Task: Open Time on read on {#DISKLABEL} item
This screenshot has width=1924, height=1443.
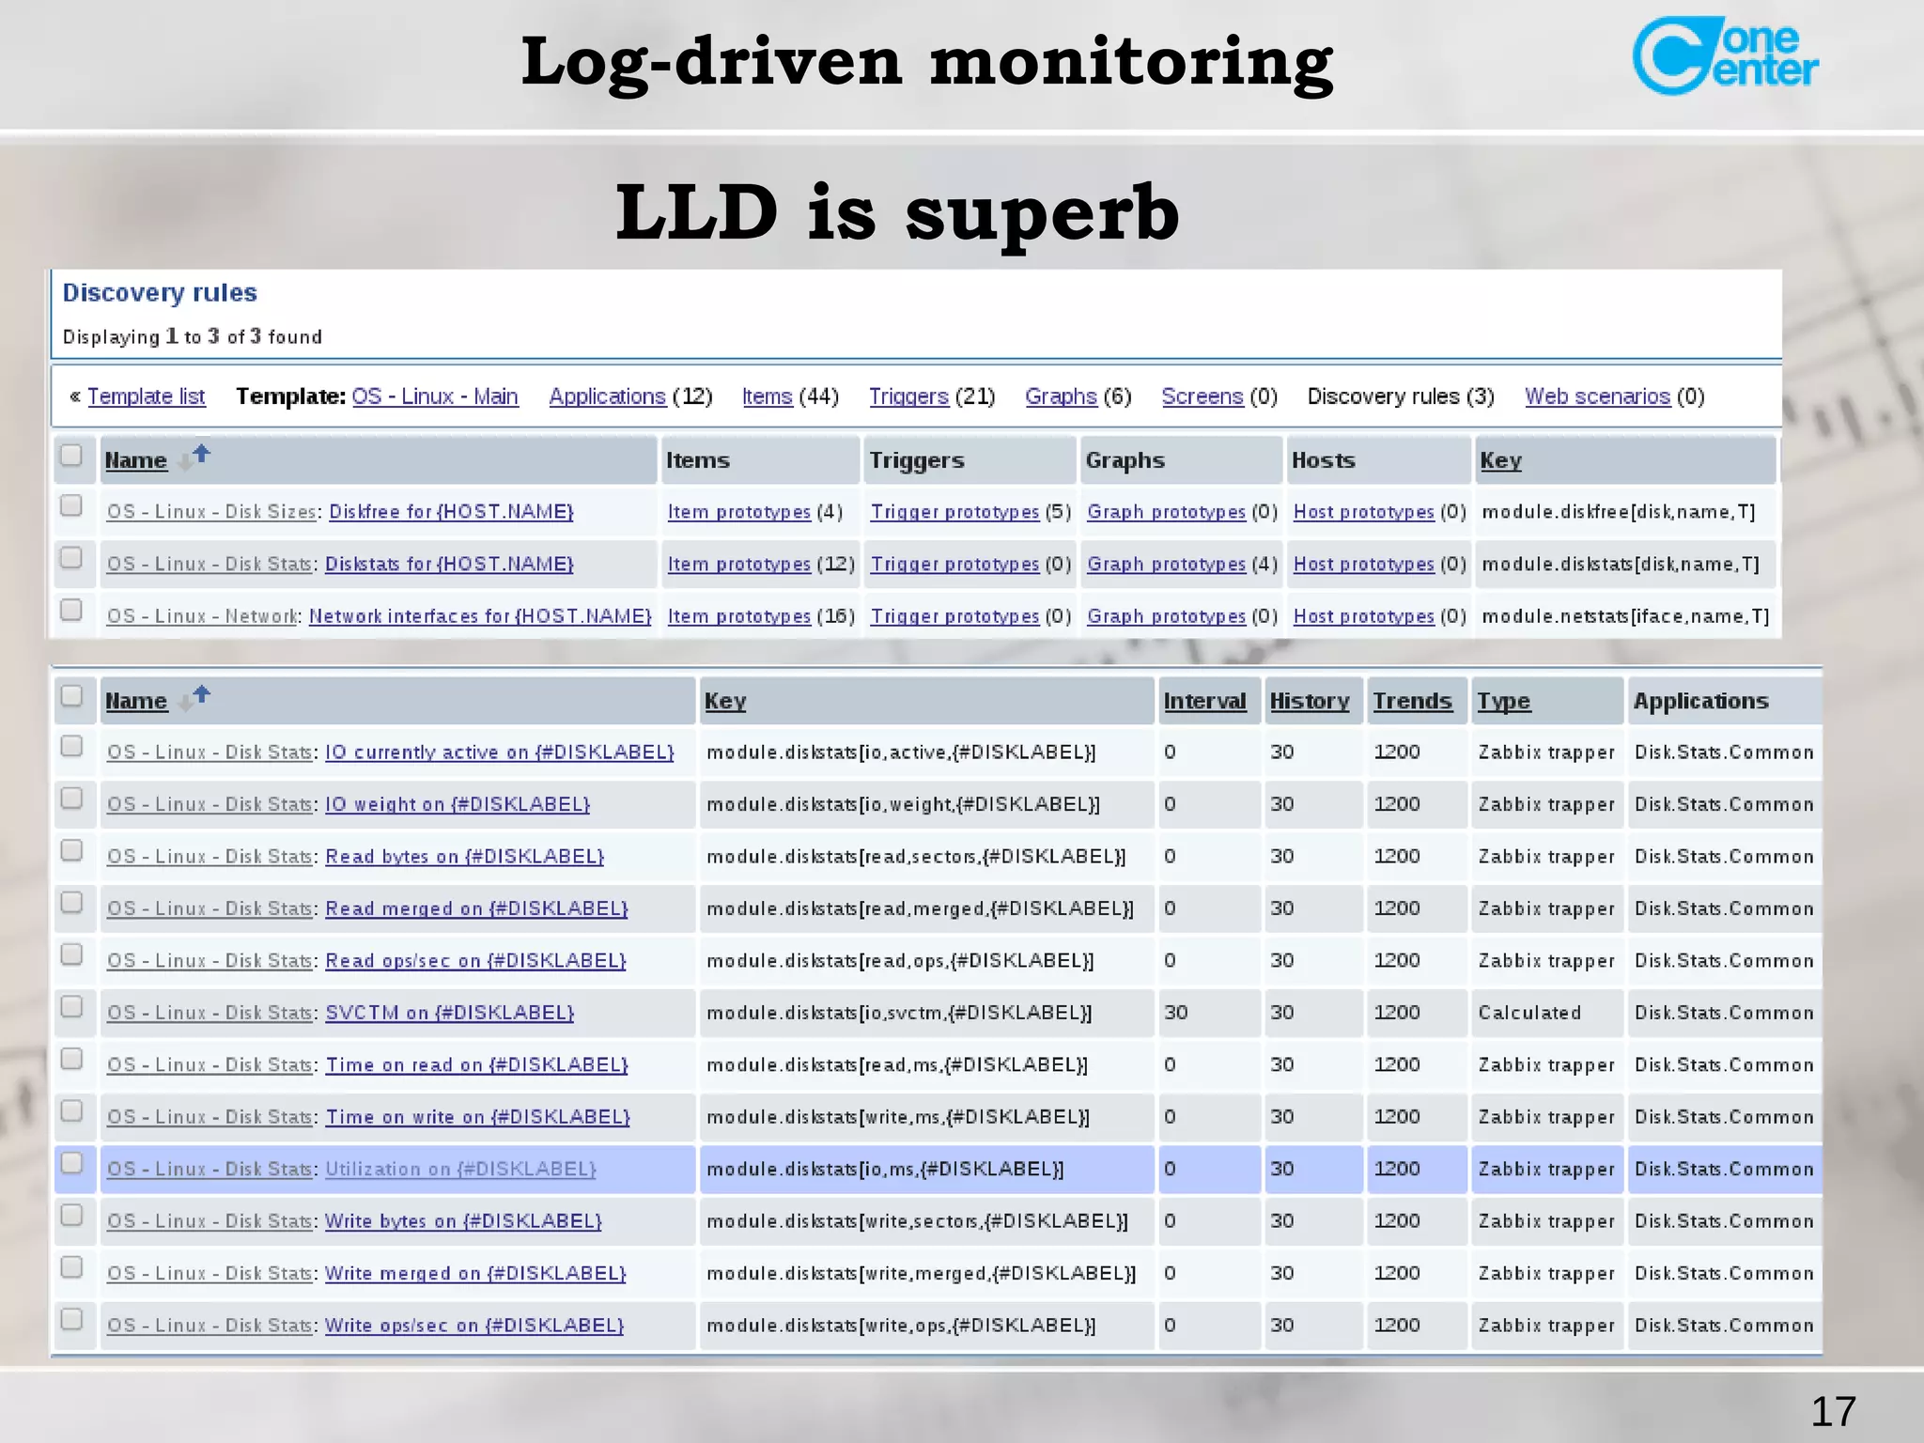Action: 477,1065
